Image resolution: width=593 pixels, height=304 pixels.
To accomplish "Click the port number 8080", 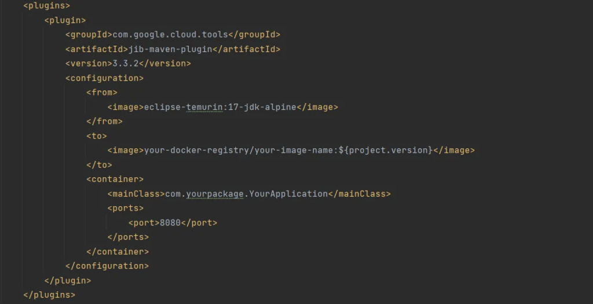I will point(170,223).
